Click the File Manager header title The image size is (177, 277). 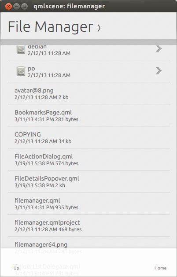tap(51, 26)
